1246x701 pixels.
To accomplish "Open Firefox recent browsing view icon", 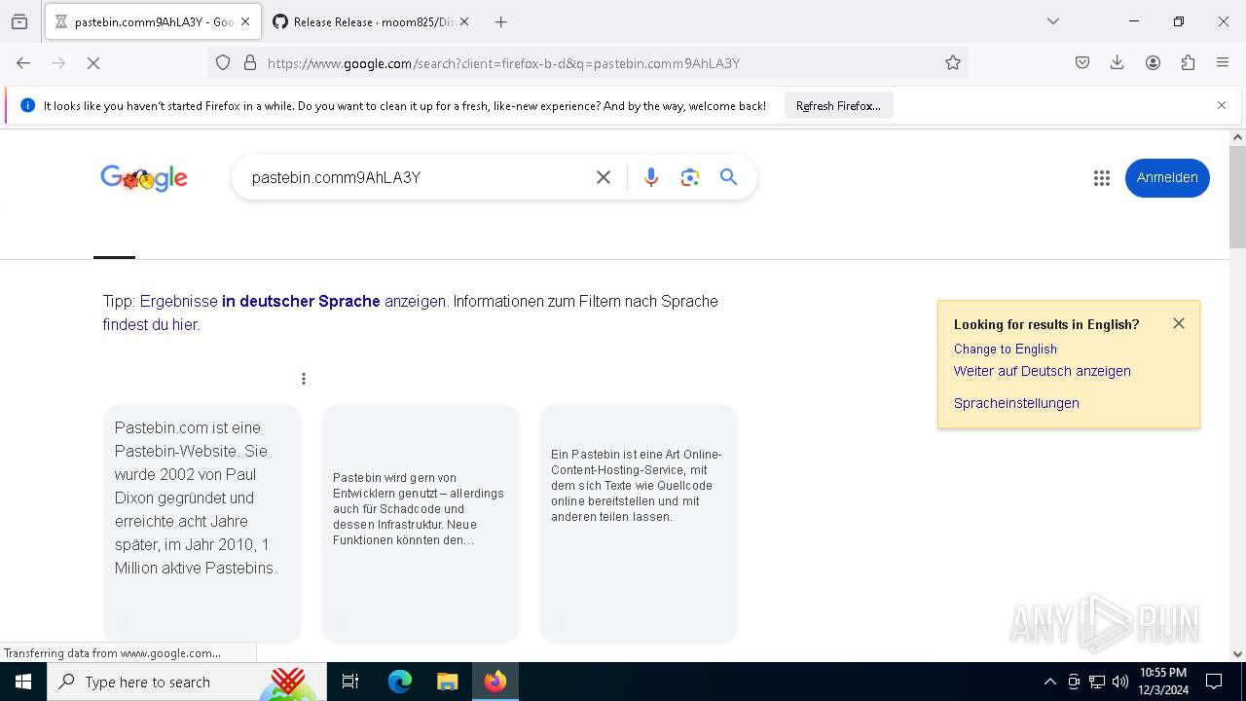I will [19, 21].
